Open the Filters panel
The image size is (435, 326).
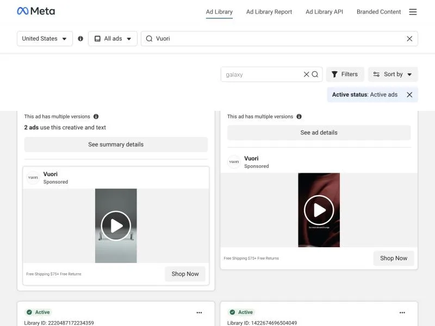click(345, 74)
